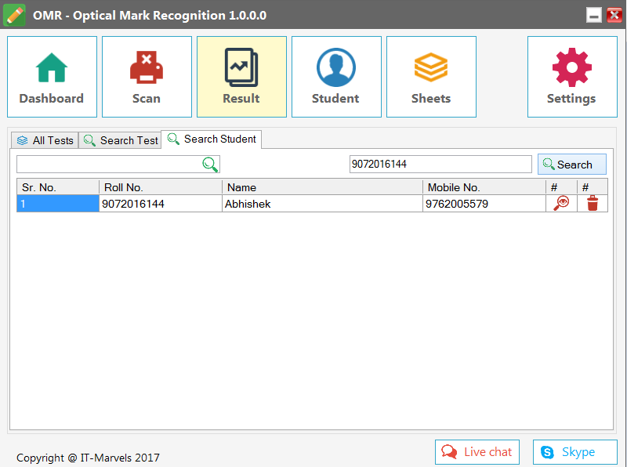Open Live chat support
The height and width of the screenshot is (467, 627).
(x=477, y=452)
